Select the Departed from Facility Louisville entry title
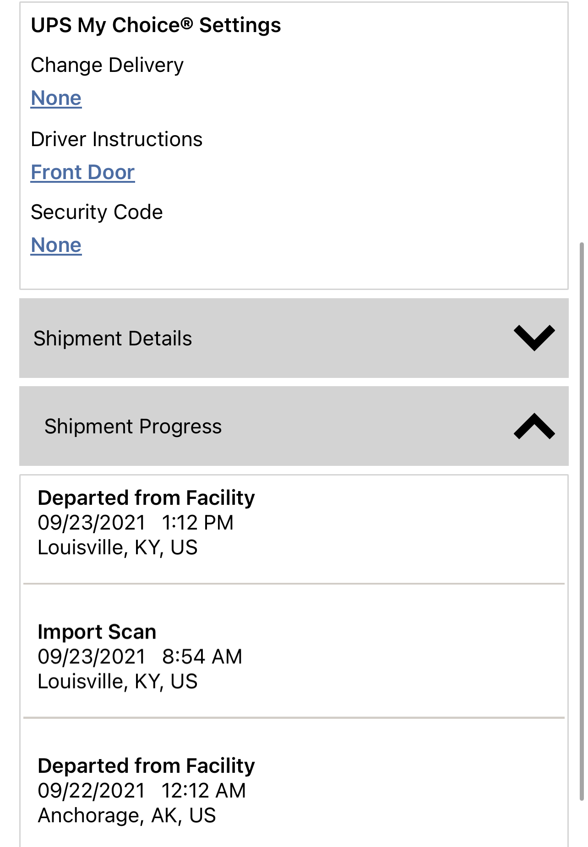Viewport: 588px width, 847px height. pos(146,498)
